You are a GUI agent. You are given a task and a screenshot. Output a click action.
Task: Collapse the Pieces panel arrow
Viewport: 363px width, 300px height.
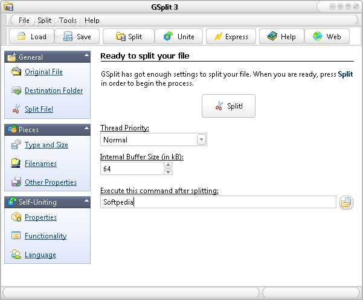[86, 128]
